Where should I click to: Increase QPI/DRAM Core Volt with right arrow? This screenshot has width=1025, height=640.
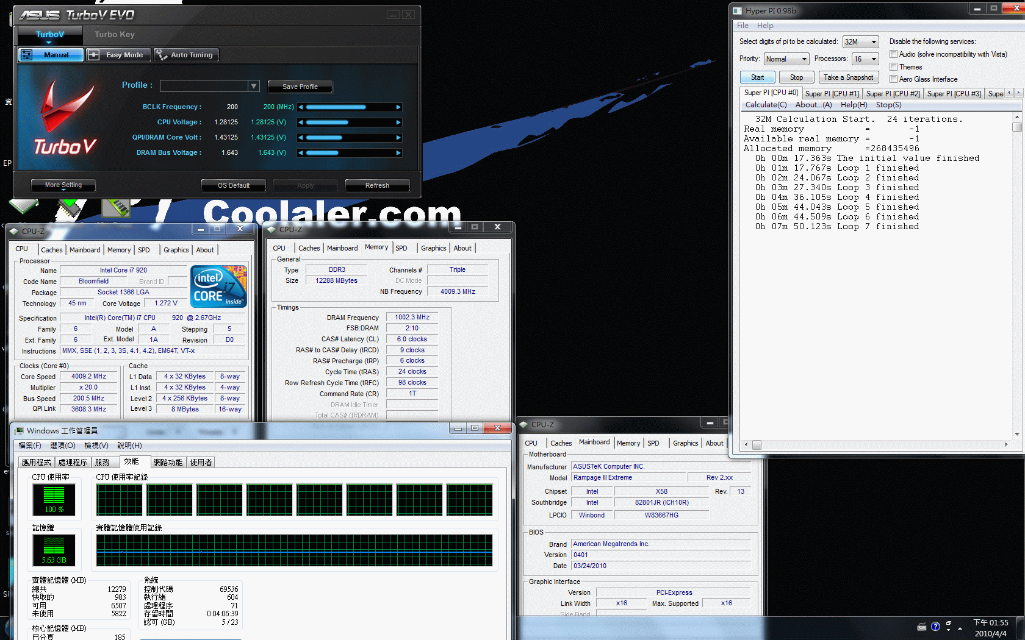click(398, 138)
